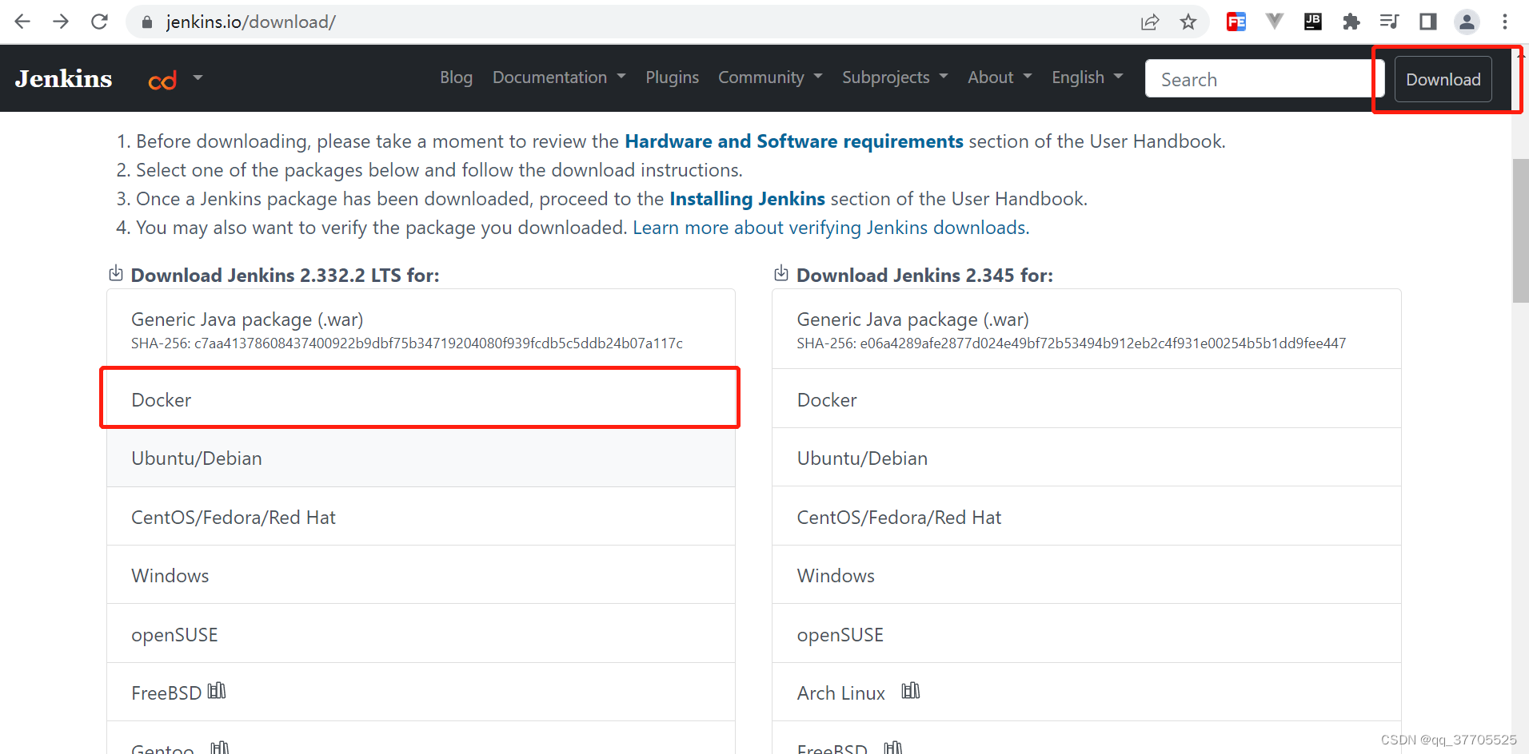Viewport: 1529px width, 754px height.
Task: Expand the Community dropdown menu
Action: click(x=770, y=77)
